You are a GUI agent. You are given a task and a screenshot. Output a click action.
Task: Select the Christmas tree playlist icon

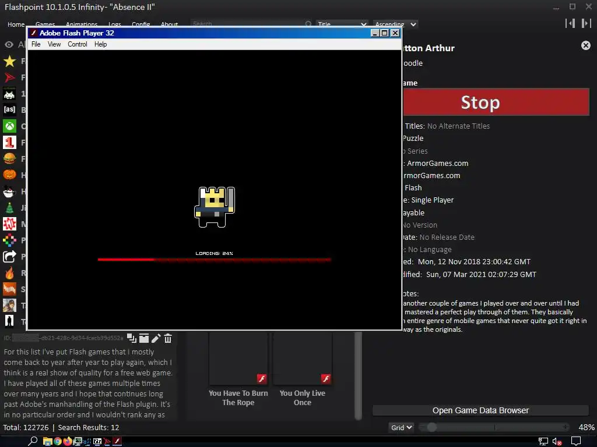pyautogui.click(x=9, y=208)
